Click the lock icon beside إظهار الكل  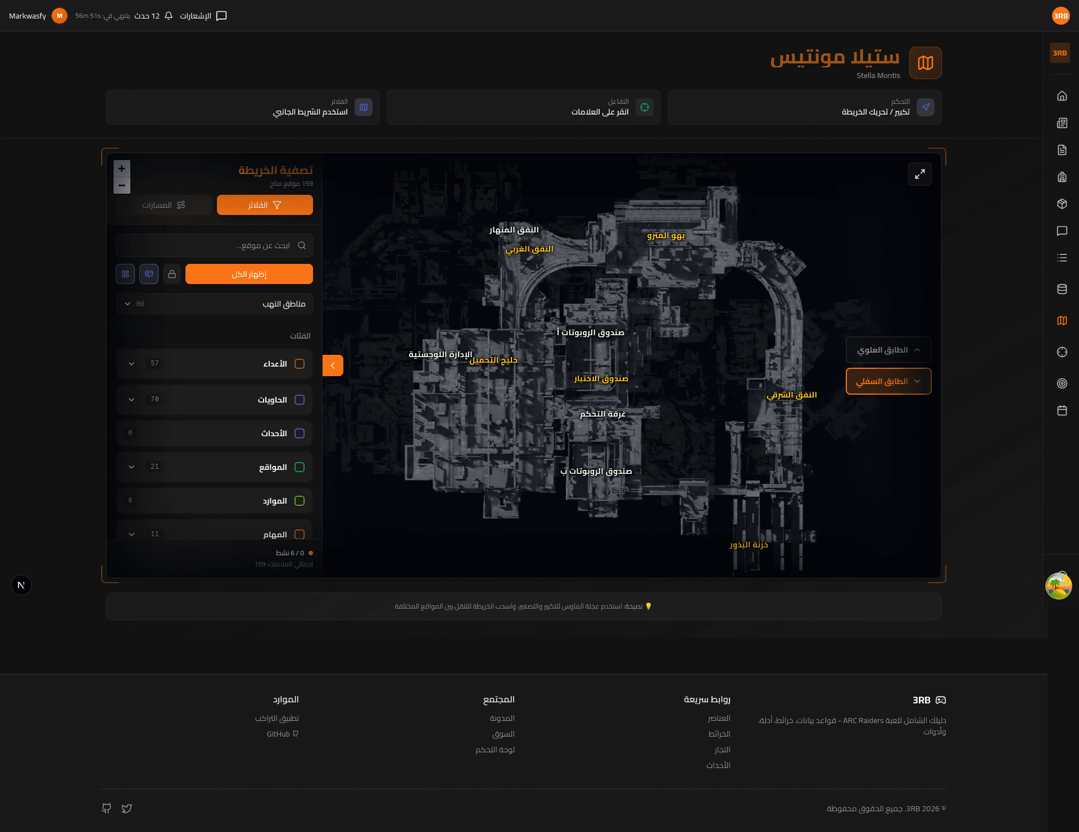tap(172, 274)
